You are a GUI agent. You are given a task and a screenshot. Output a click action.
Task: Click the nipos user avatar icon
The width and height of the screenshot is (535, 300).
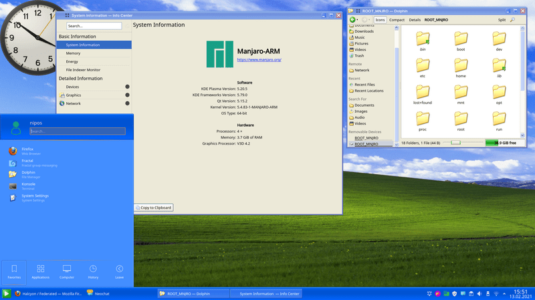[x=15, y=127]
